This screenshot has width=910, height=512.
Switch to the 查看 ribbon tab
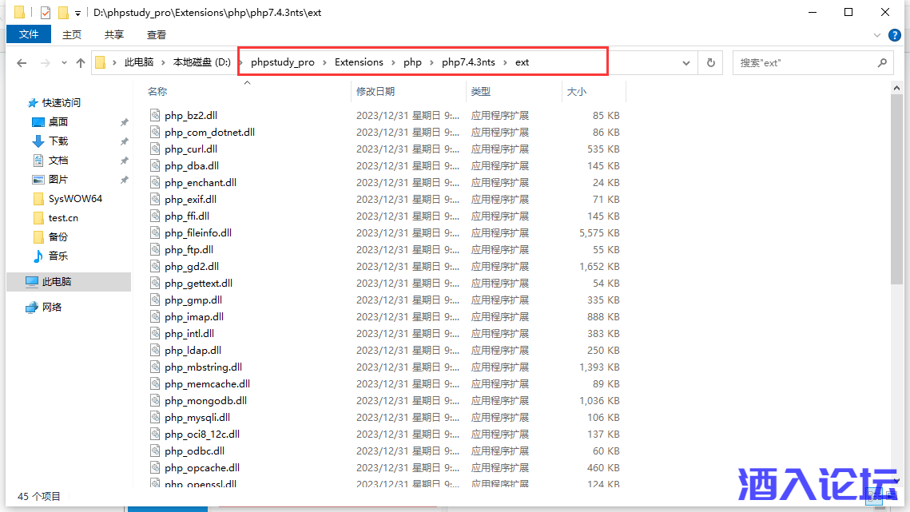tap(157, 34)
